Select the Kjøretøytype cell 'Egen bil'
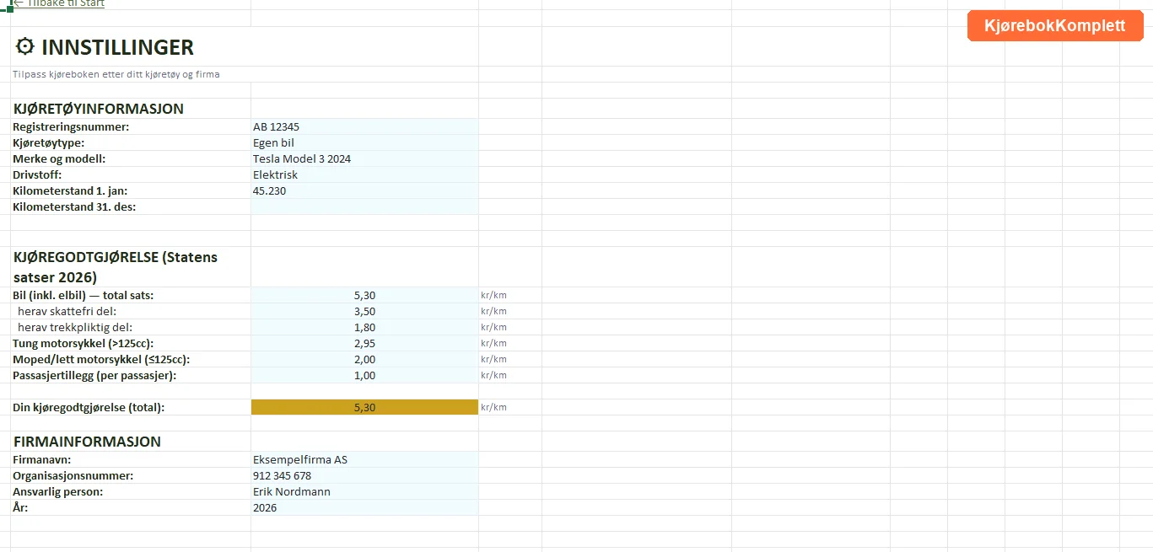The image size is (1153, 552). 364,143
